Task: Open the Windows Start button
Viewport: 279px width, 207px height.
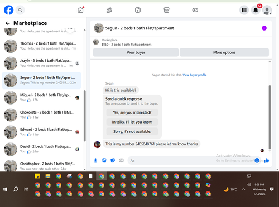Action: pyautogui.click(x=5, y=189)
